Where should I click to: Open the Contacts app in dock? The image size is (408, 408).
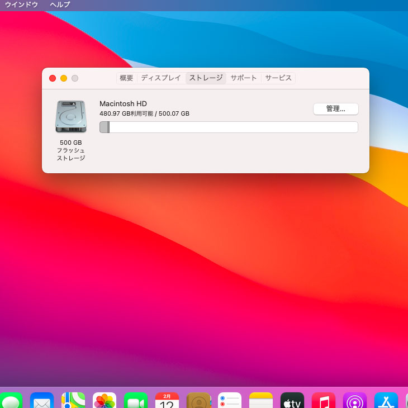(x=198, y=401)
